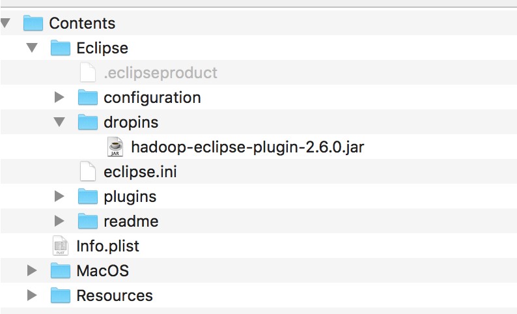Collapse the Contents folder disclosure triangle

tap(5, 23)
